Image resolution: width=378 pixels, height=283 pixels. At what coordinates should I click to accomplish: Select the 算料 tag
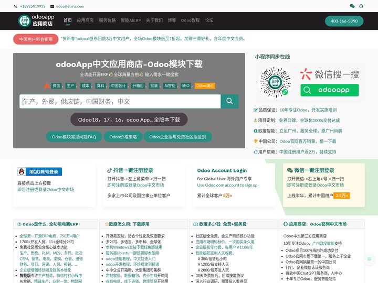coord(100,85)
